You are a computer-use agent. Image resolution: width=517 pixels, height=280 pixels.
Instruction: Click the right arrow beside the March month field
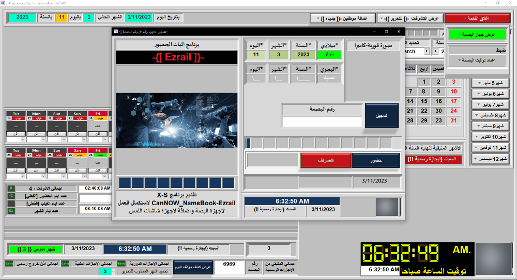tap(427, 51)
